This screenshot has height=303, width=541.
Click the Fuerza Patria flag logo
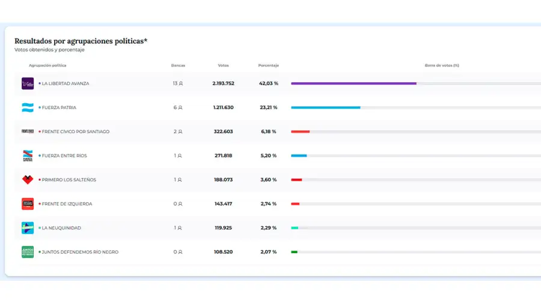click(28, 107)
